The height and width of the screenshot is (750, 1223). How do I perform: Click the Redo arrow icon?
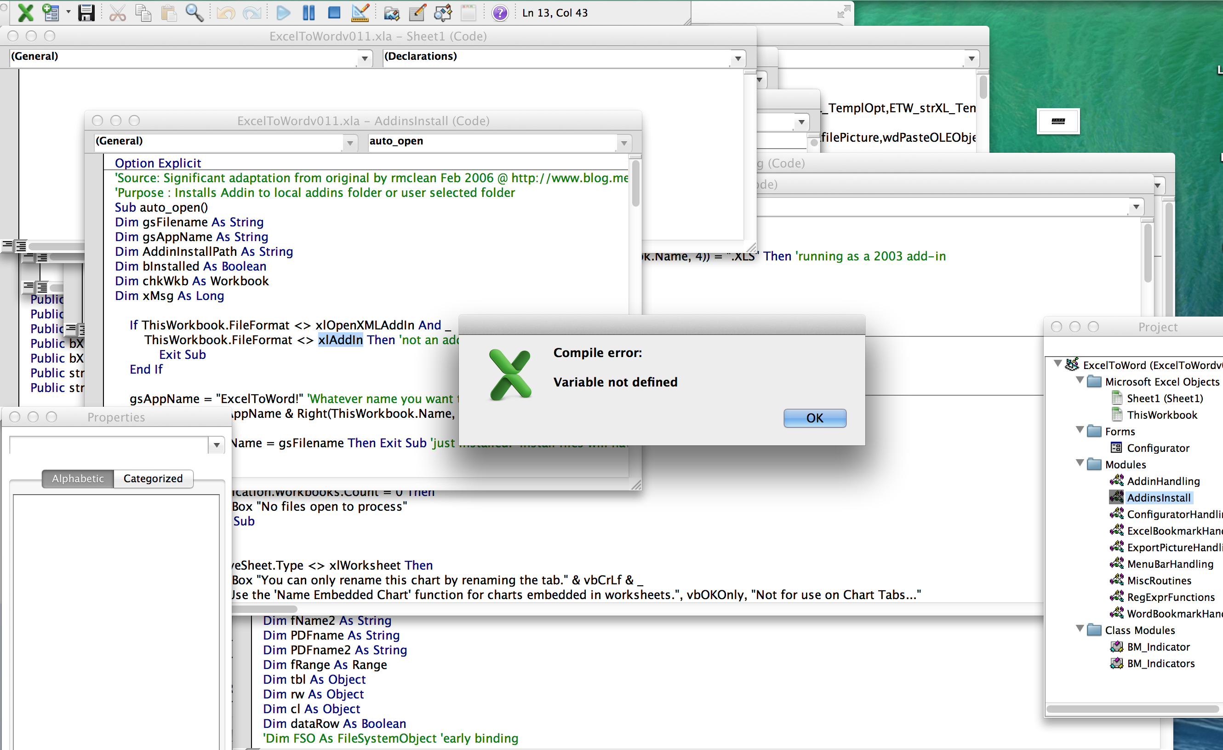click(x=252, y=12)
